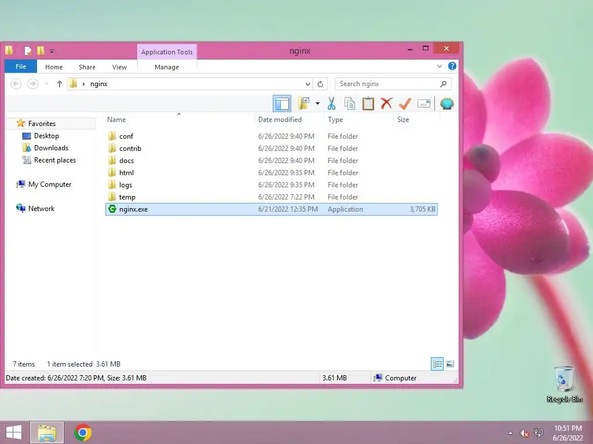Image resolution: width=593 pixels, height=444 pixels.
Task: Open Customize Quick Access Toolbar dropdown
Action: click(52, 51)
